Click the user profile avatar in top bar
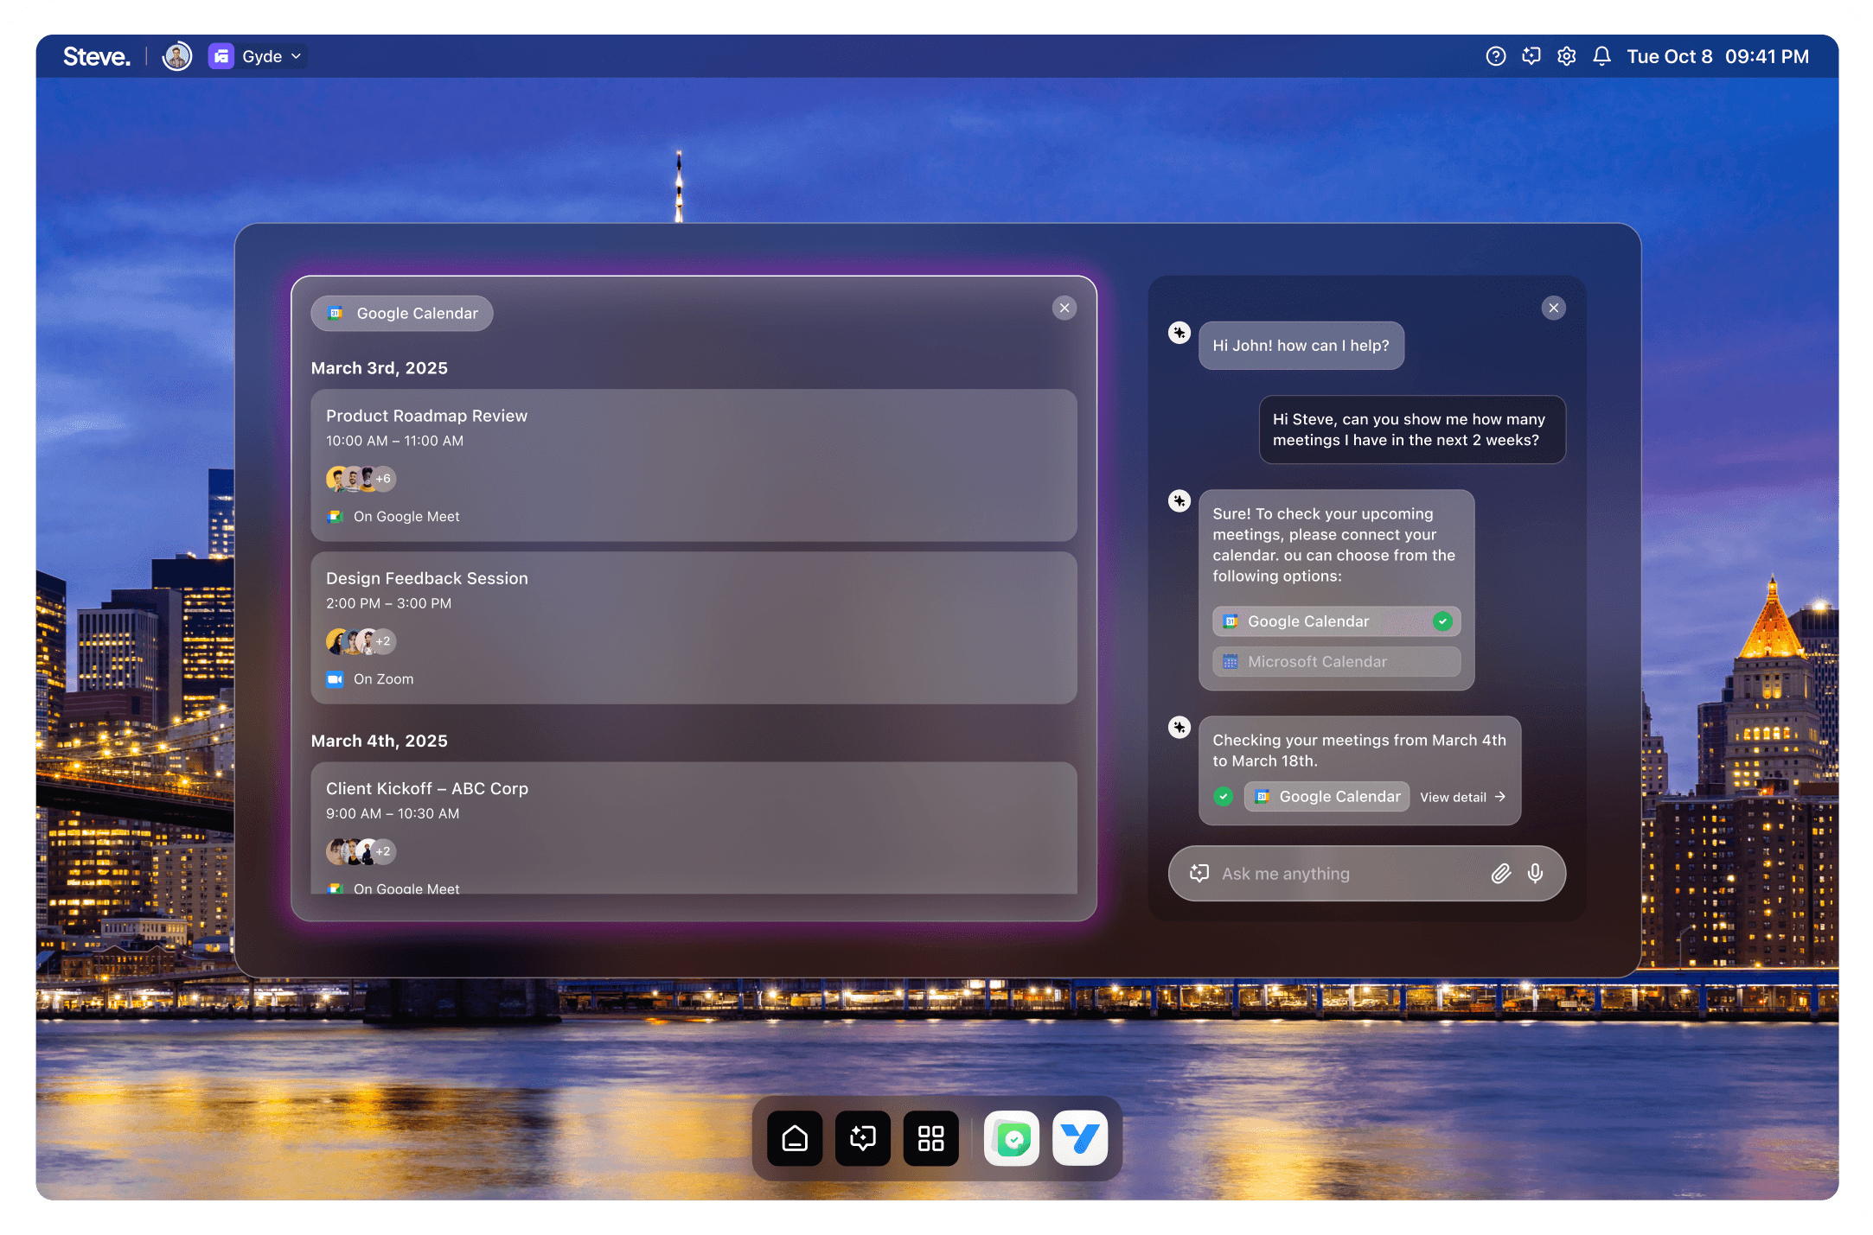The image size is (1873, 1235). tap(177, 56)
